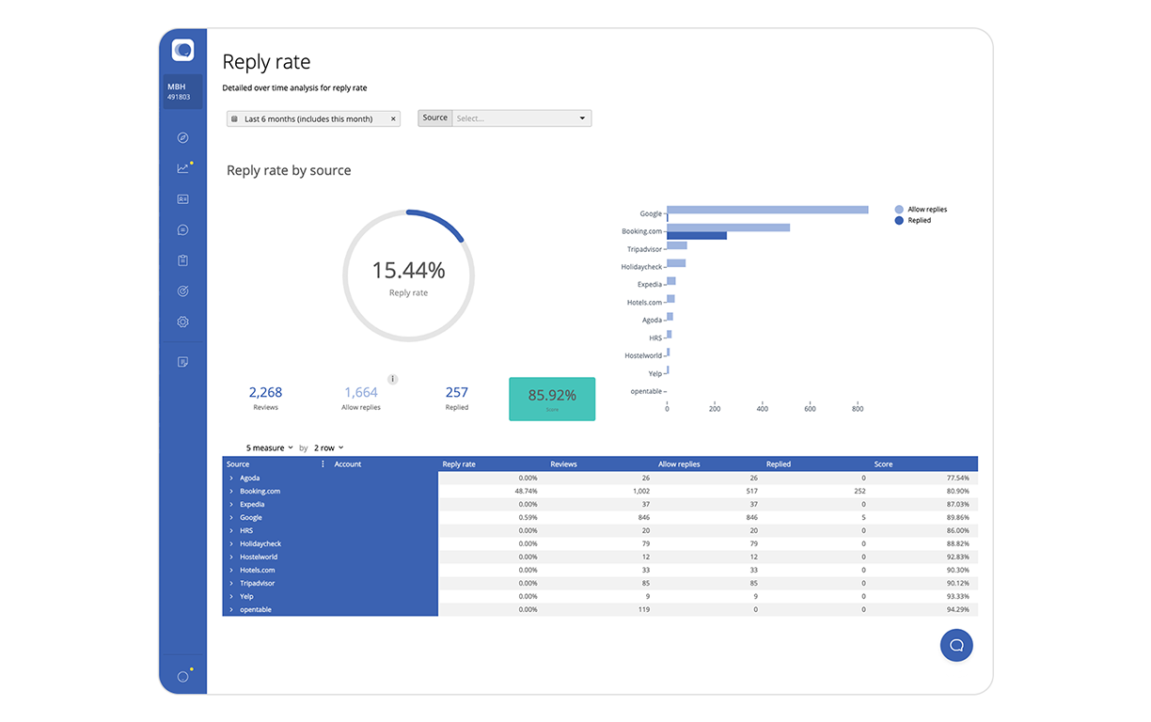Click the notes feedback icon in sidebar
The width and height of the screenshot is (1151, 722).
coord(181,361)
